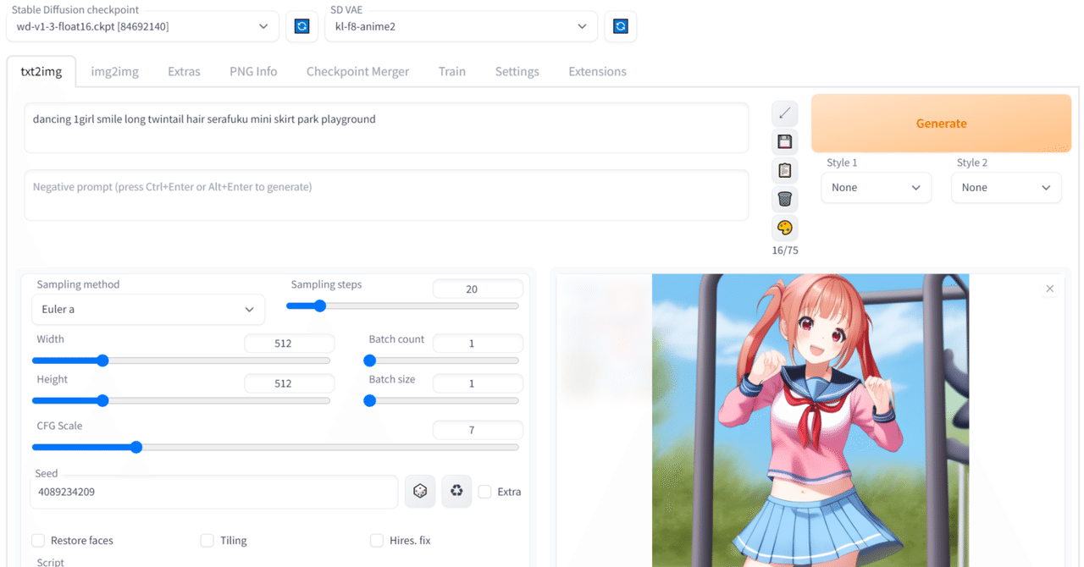Turn on Hires. fix
Screen dimensions: 1084x567
point(376,540)
